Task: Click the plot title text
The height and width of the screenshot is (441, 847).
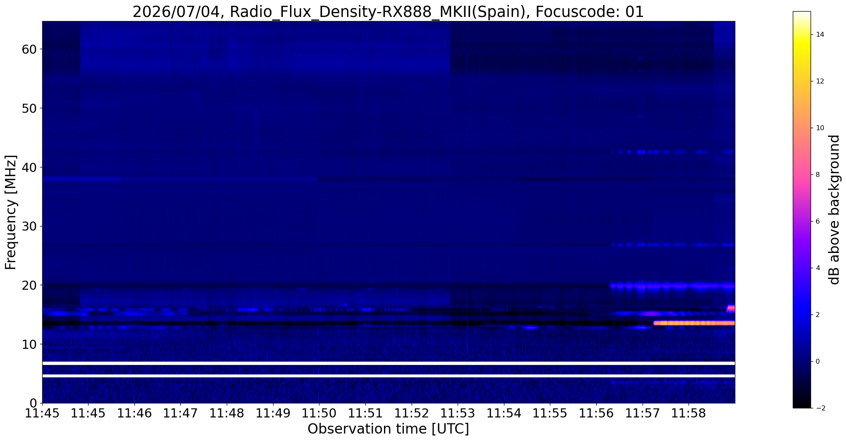Action: pos(388,12)
